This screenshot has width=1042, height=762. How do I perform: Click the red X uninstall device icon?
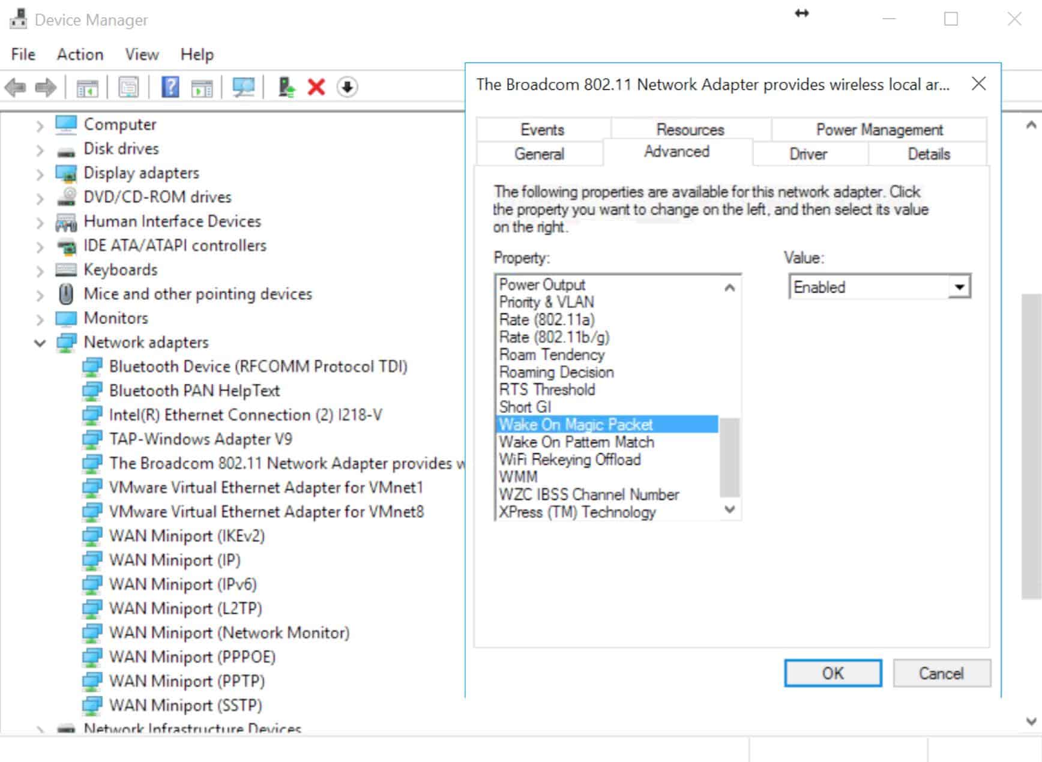click(316, 88)
